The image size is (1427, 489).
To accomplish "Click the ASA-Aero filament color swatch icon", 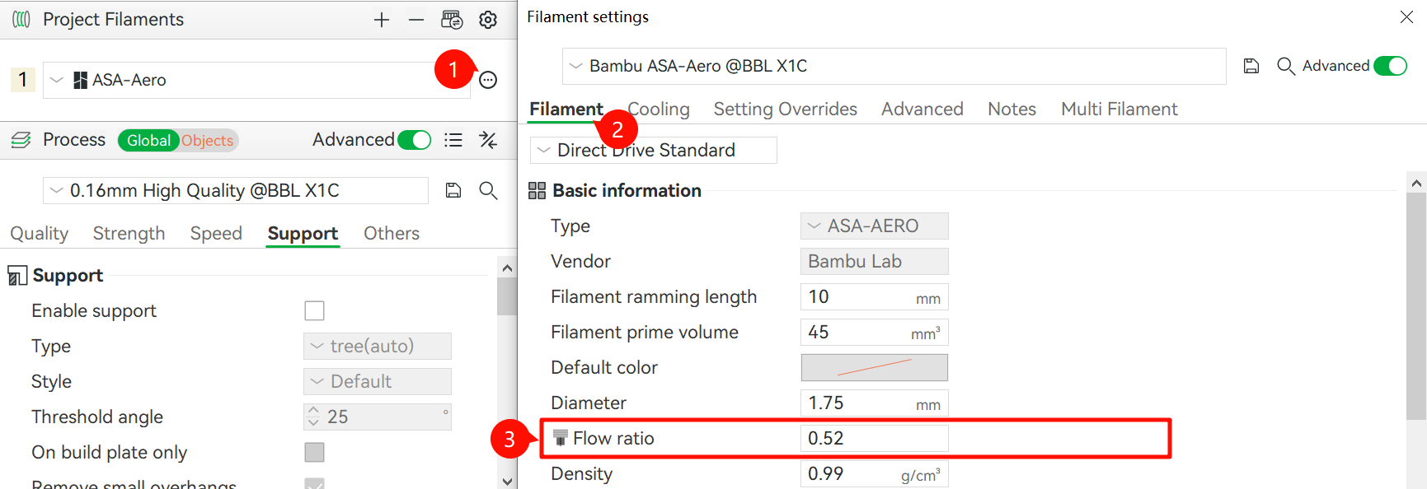I will 80,80.
